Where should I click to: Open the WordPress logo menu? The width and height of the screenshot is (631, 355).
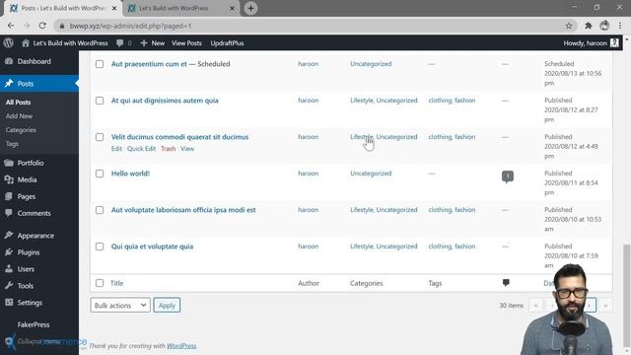pos(9,42)
